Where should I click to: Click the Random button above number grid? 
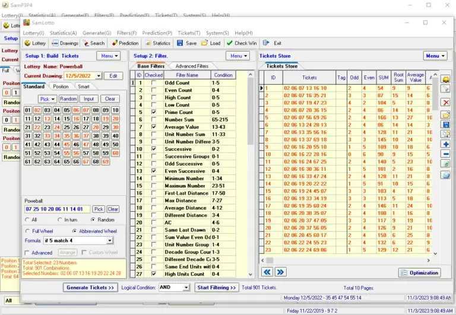pyautogui.click(x=68, y=99)
